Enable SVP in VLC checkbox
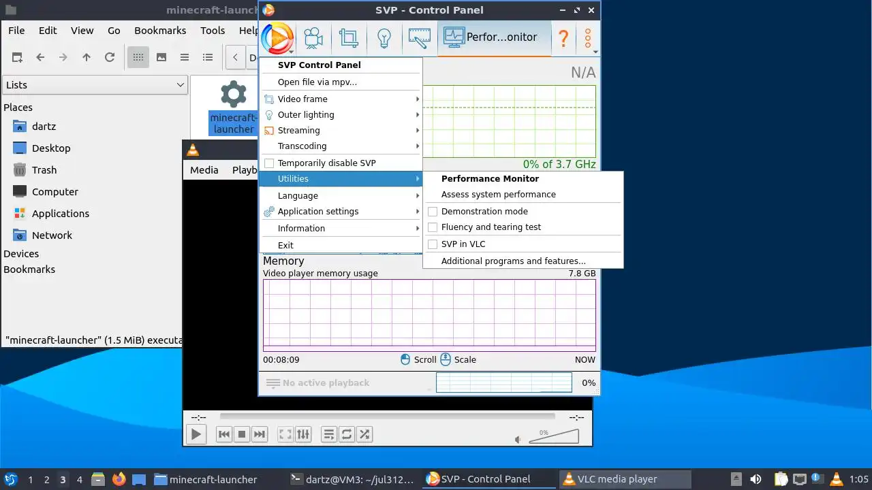 click(433, 244)
